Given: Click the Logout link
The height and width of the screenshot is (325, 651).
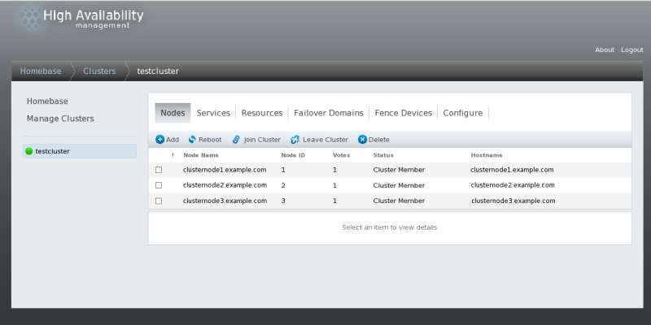Looking at the screenshot, I should tap(631, 50).
